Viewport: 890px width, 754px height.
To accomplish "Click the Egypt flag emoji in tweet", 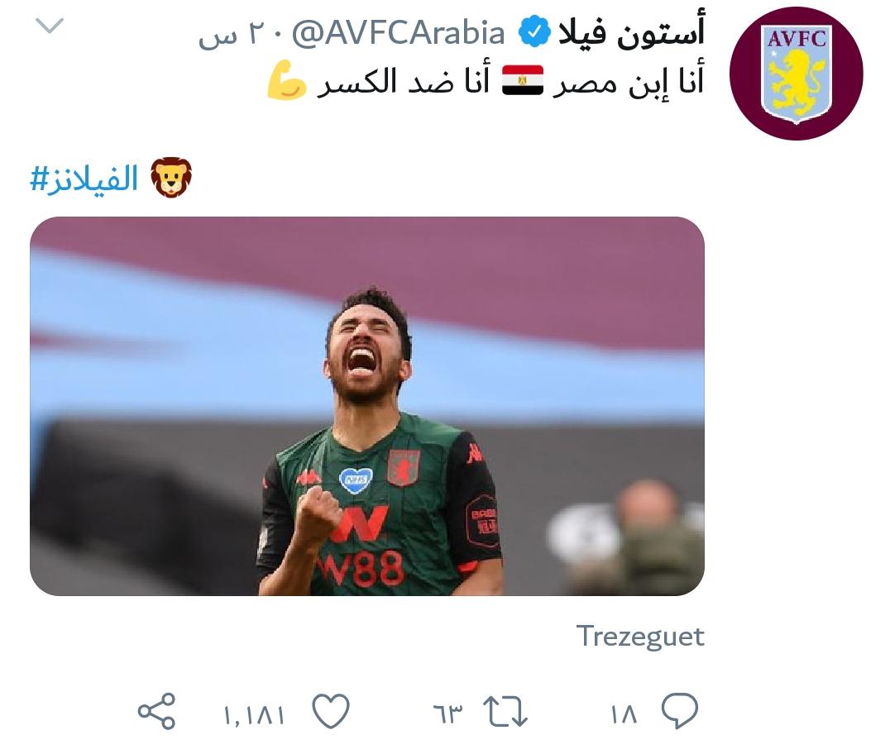I will (523, 80).
